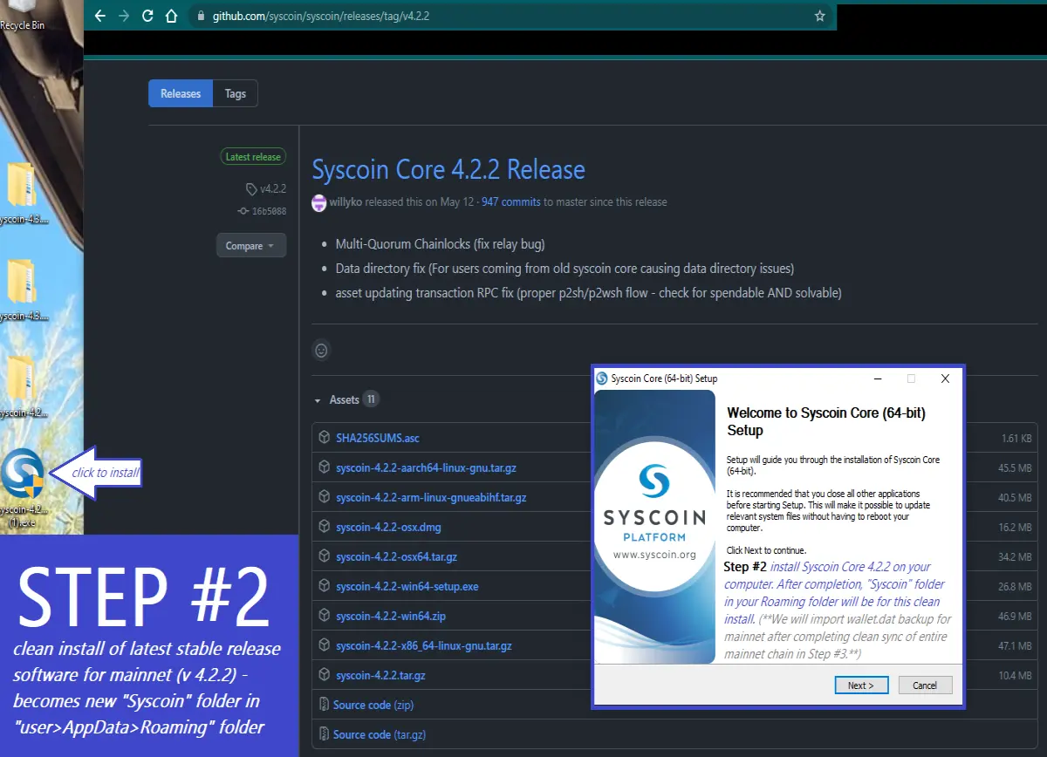Click the Latest release badge

click(x=253, y=157)
